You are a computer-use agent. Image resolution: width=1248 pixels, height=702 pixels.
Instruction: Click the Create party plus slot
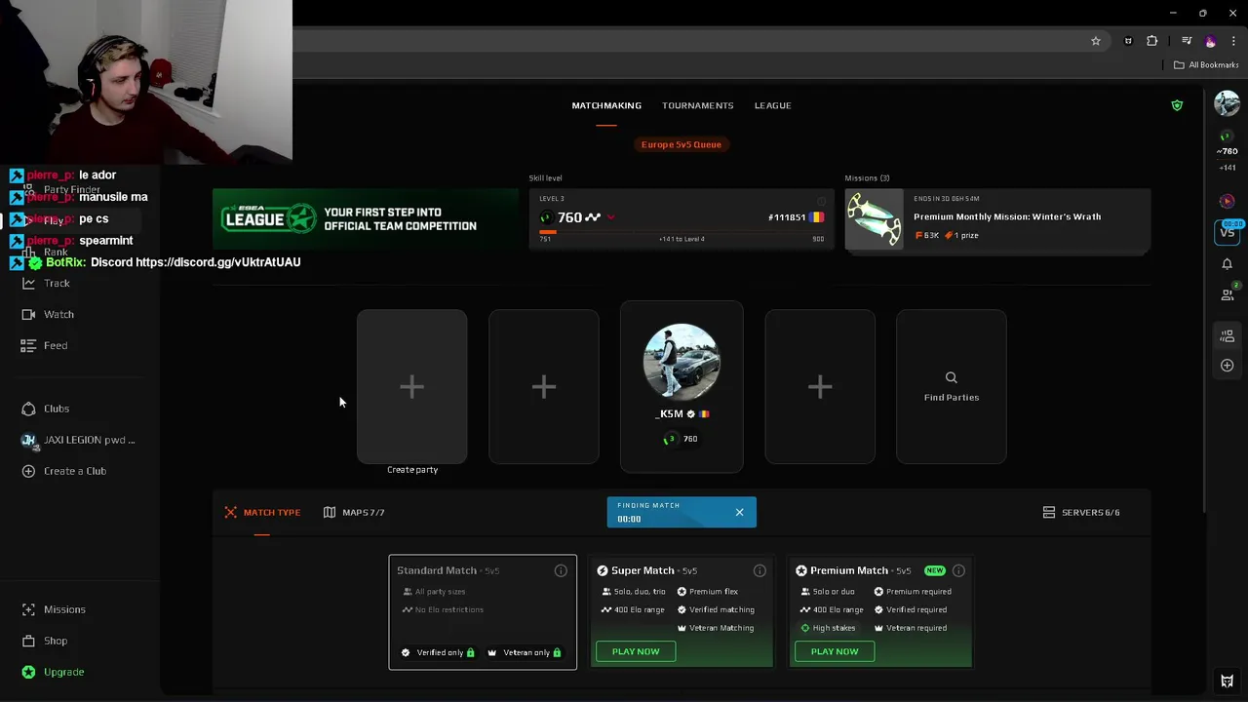(411, 386)
